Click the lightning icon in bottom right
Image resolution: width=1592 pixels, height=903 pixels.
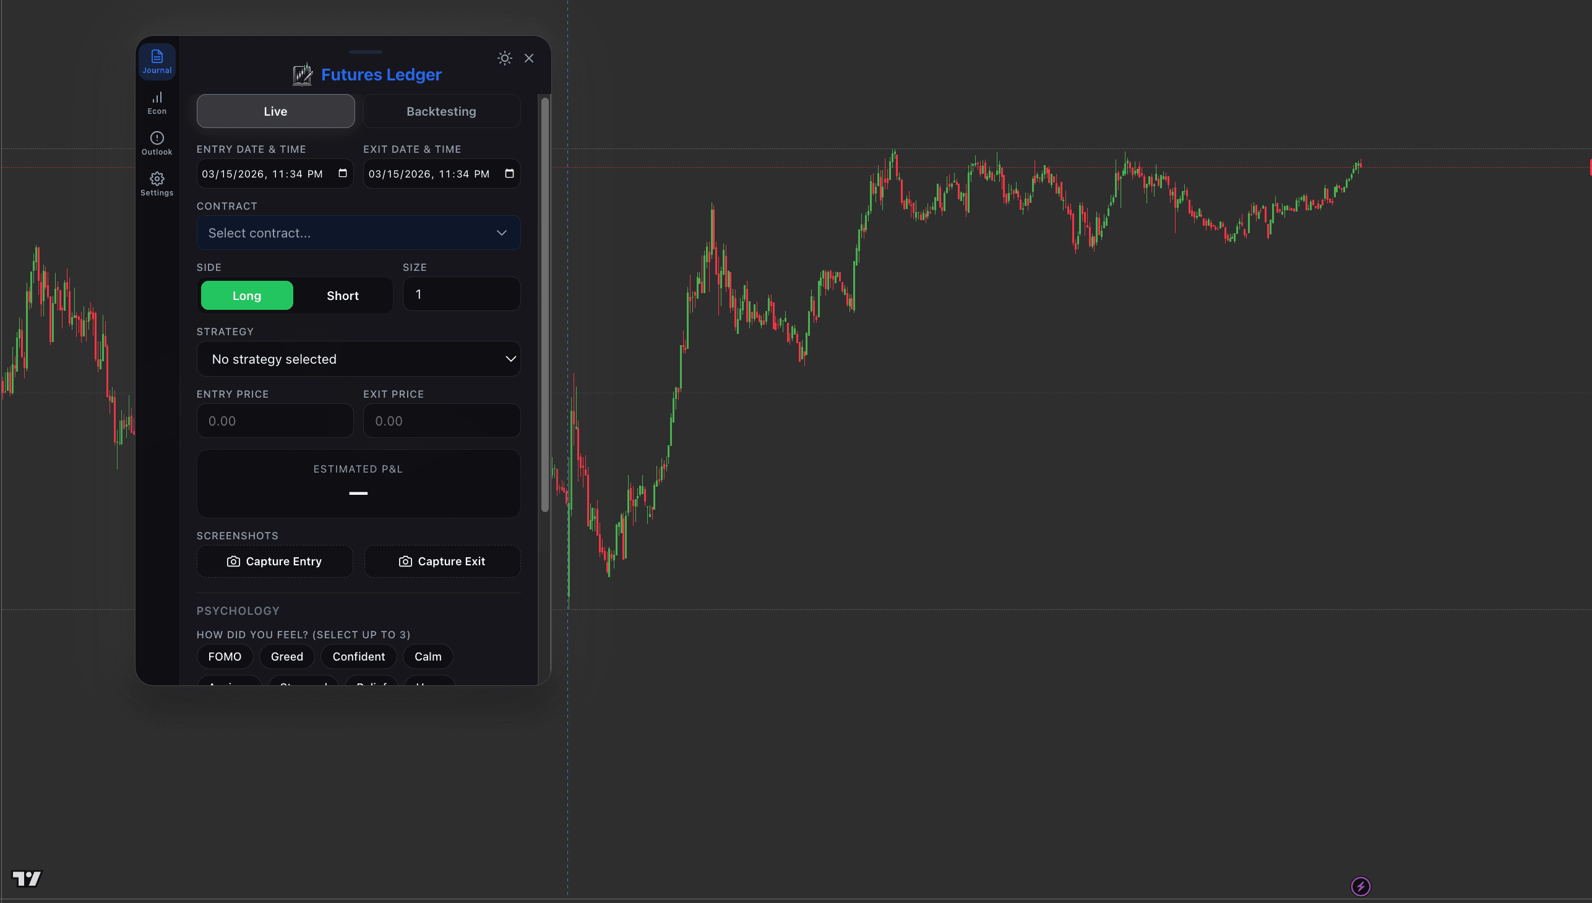pos(1361,886)
